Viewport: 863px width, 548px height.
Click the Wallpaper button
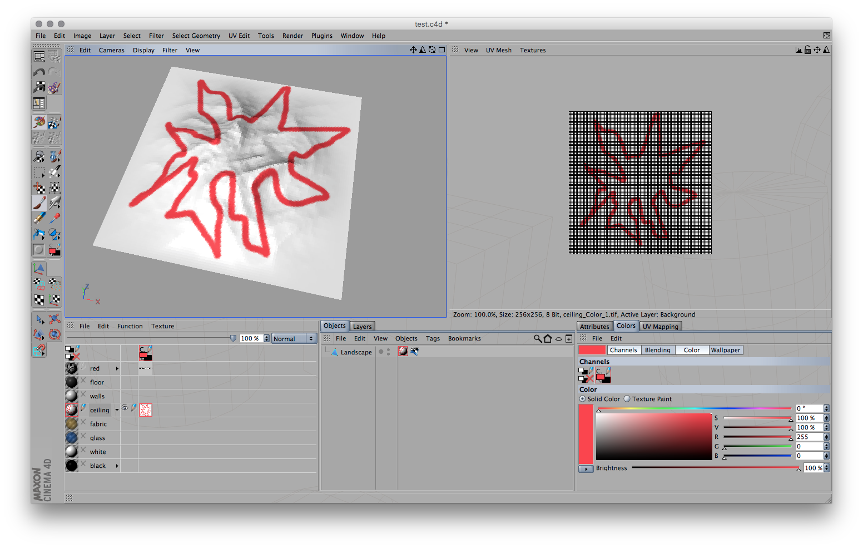725,350
